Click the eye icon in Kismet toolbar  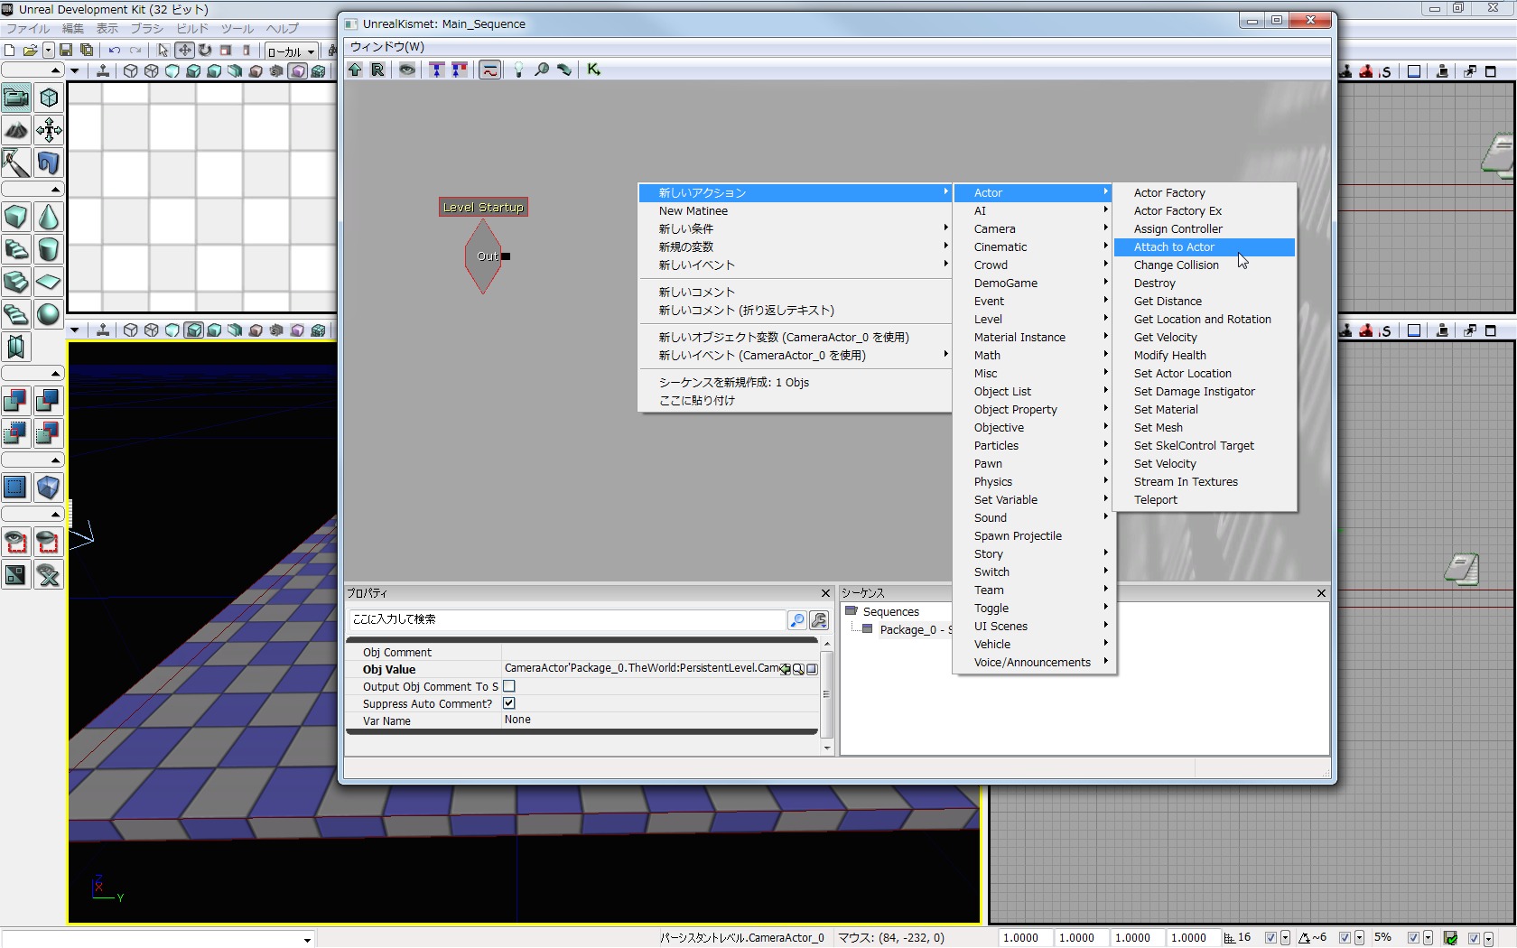tap(407, 70)
